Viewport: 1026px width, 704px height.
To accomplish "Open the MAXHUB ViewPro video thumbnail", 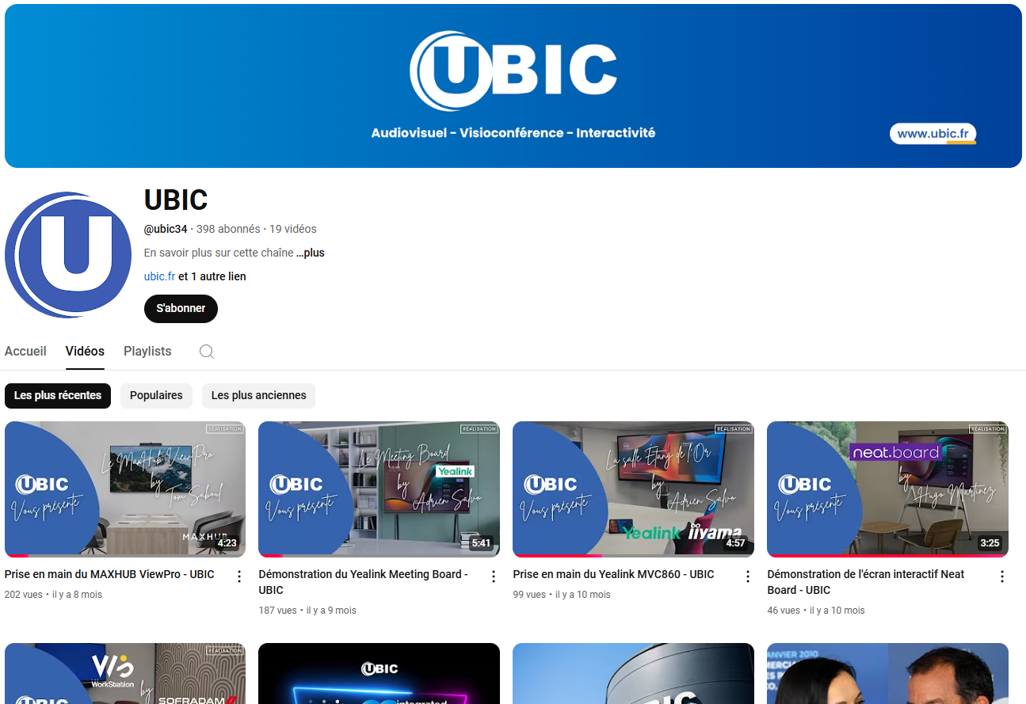I will tap(125, 489).
